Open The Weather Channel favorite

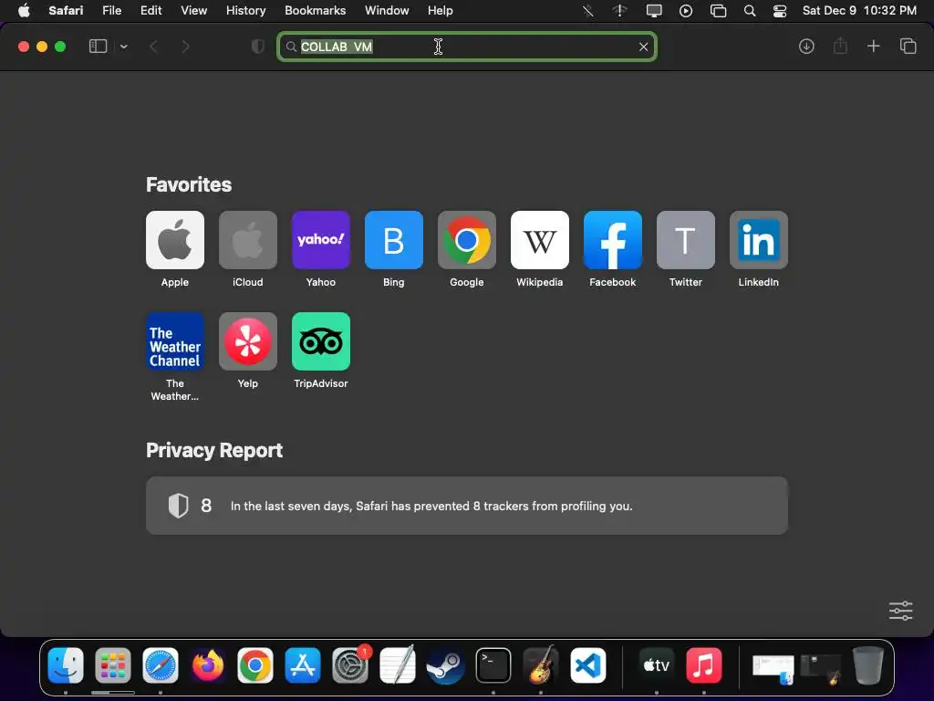(174, 341)
